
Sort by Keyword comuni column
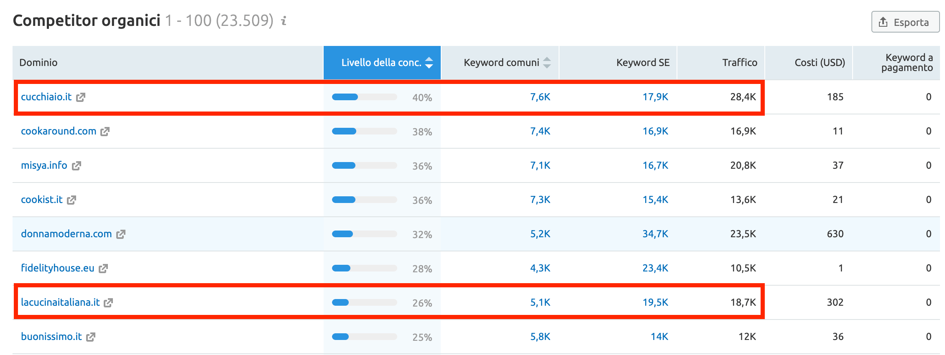click(x=501, y=63)
